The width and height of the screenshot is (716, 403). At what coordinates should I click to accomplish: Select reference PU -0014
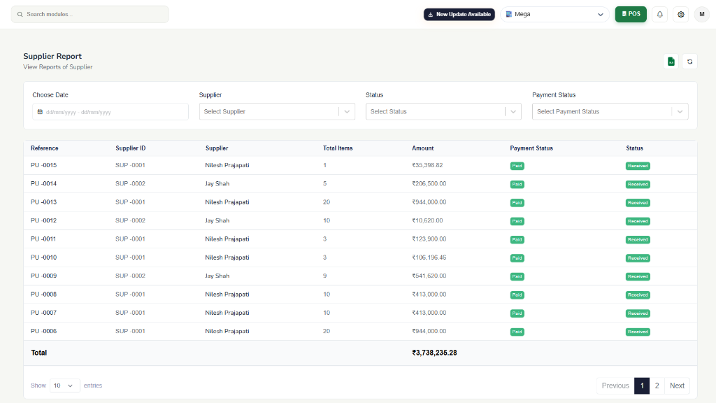[43, 184]
